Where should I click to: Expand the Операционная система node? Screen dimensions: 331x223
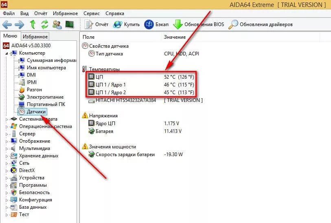coord(7,127)
